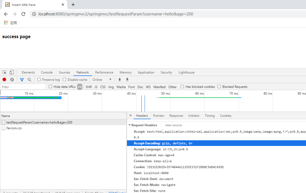This screenshot has width=306, height=193.
Task: Toggle device toolbar icon
Action: click(x=12, y=72)
